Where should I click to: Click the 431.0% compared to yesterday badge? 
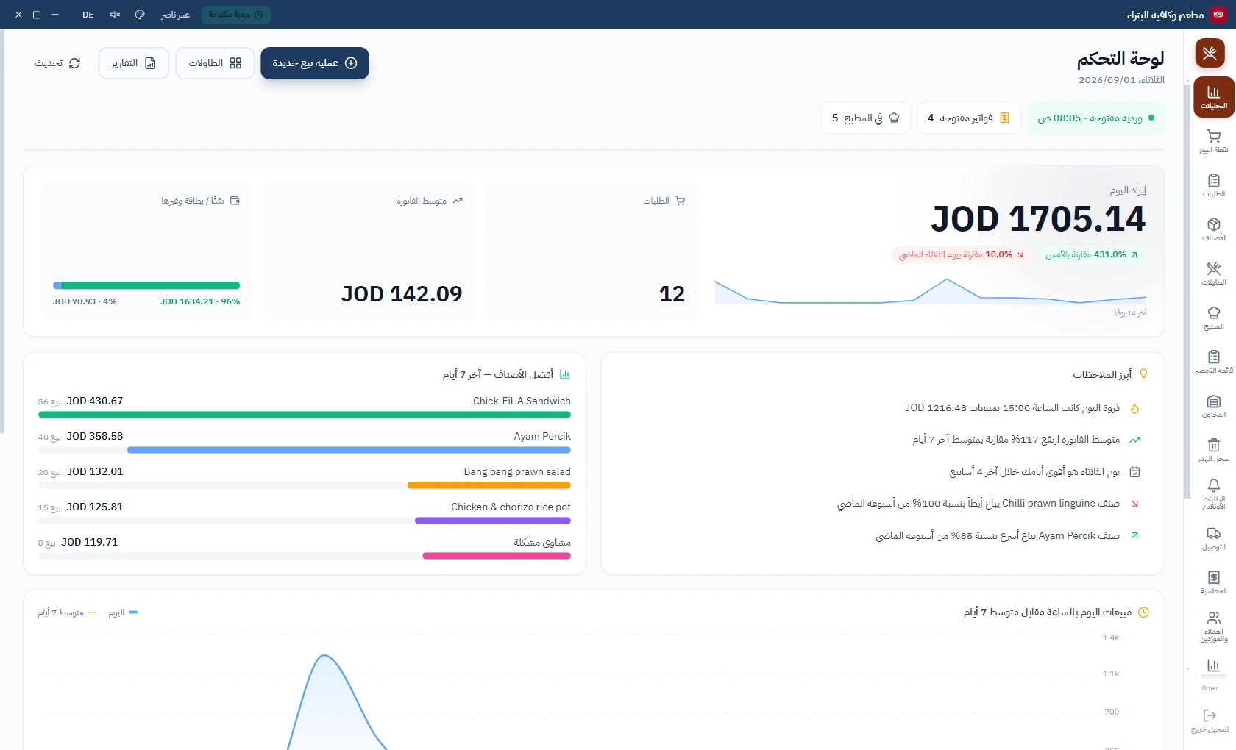tap(1092, 254)
